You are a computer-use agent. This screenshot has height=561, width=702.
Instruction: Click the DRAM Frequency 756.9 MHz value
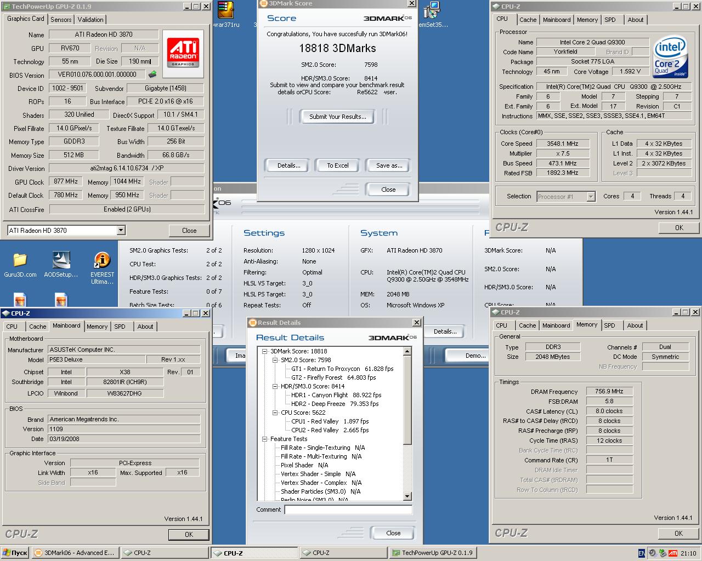609,391
